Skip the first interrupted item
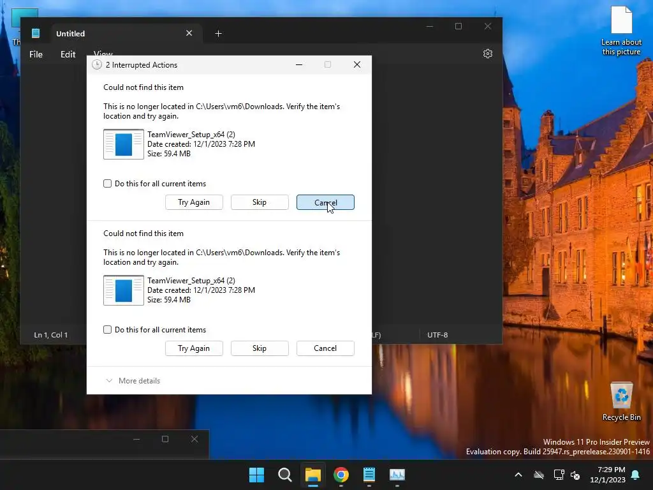Screen dimensions: 653x490 (x=260, y=202)
